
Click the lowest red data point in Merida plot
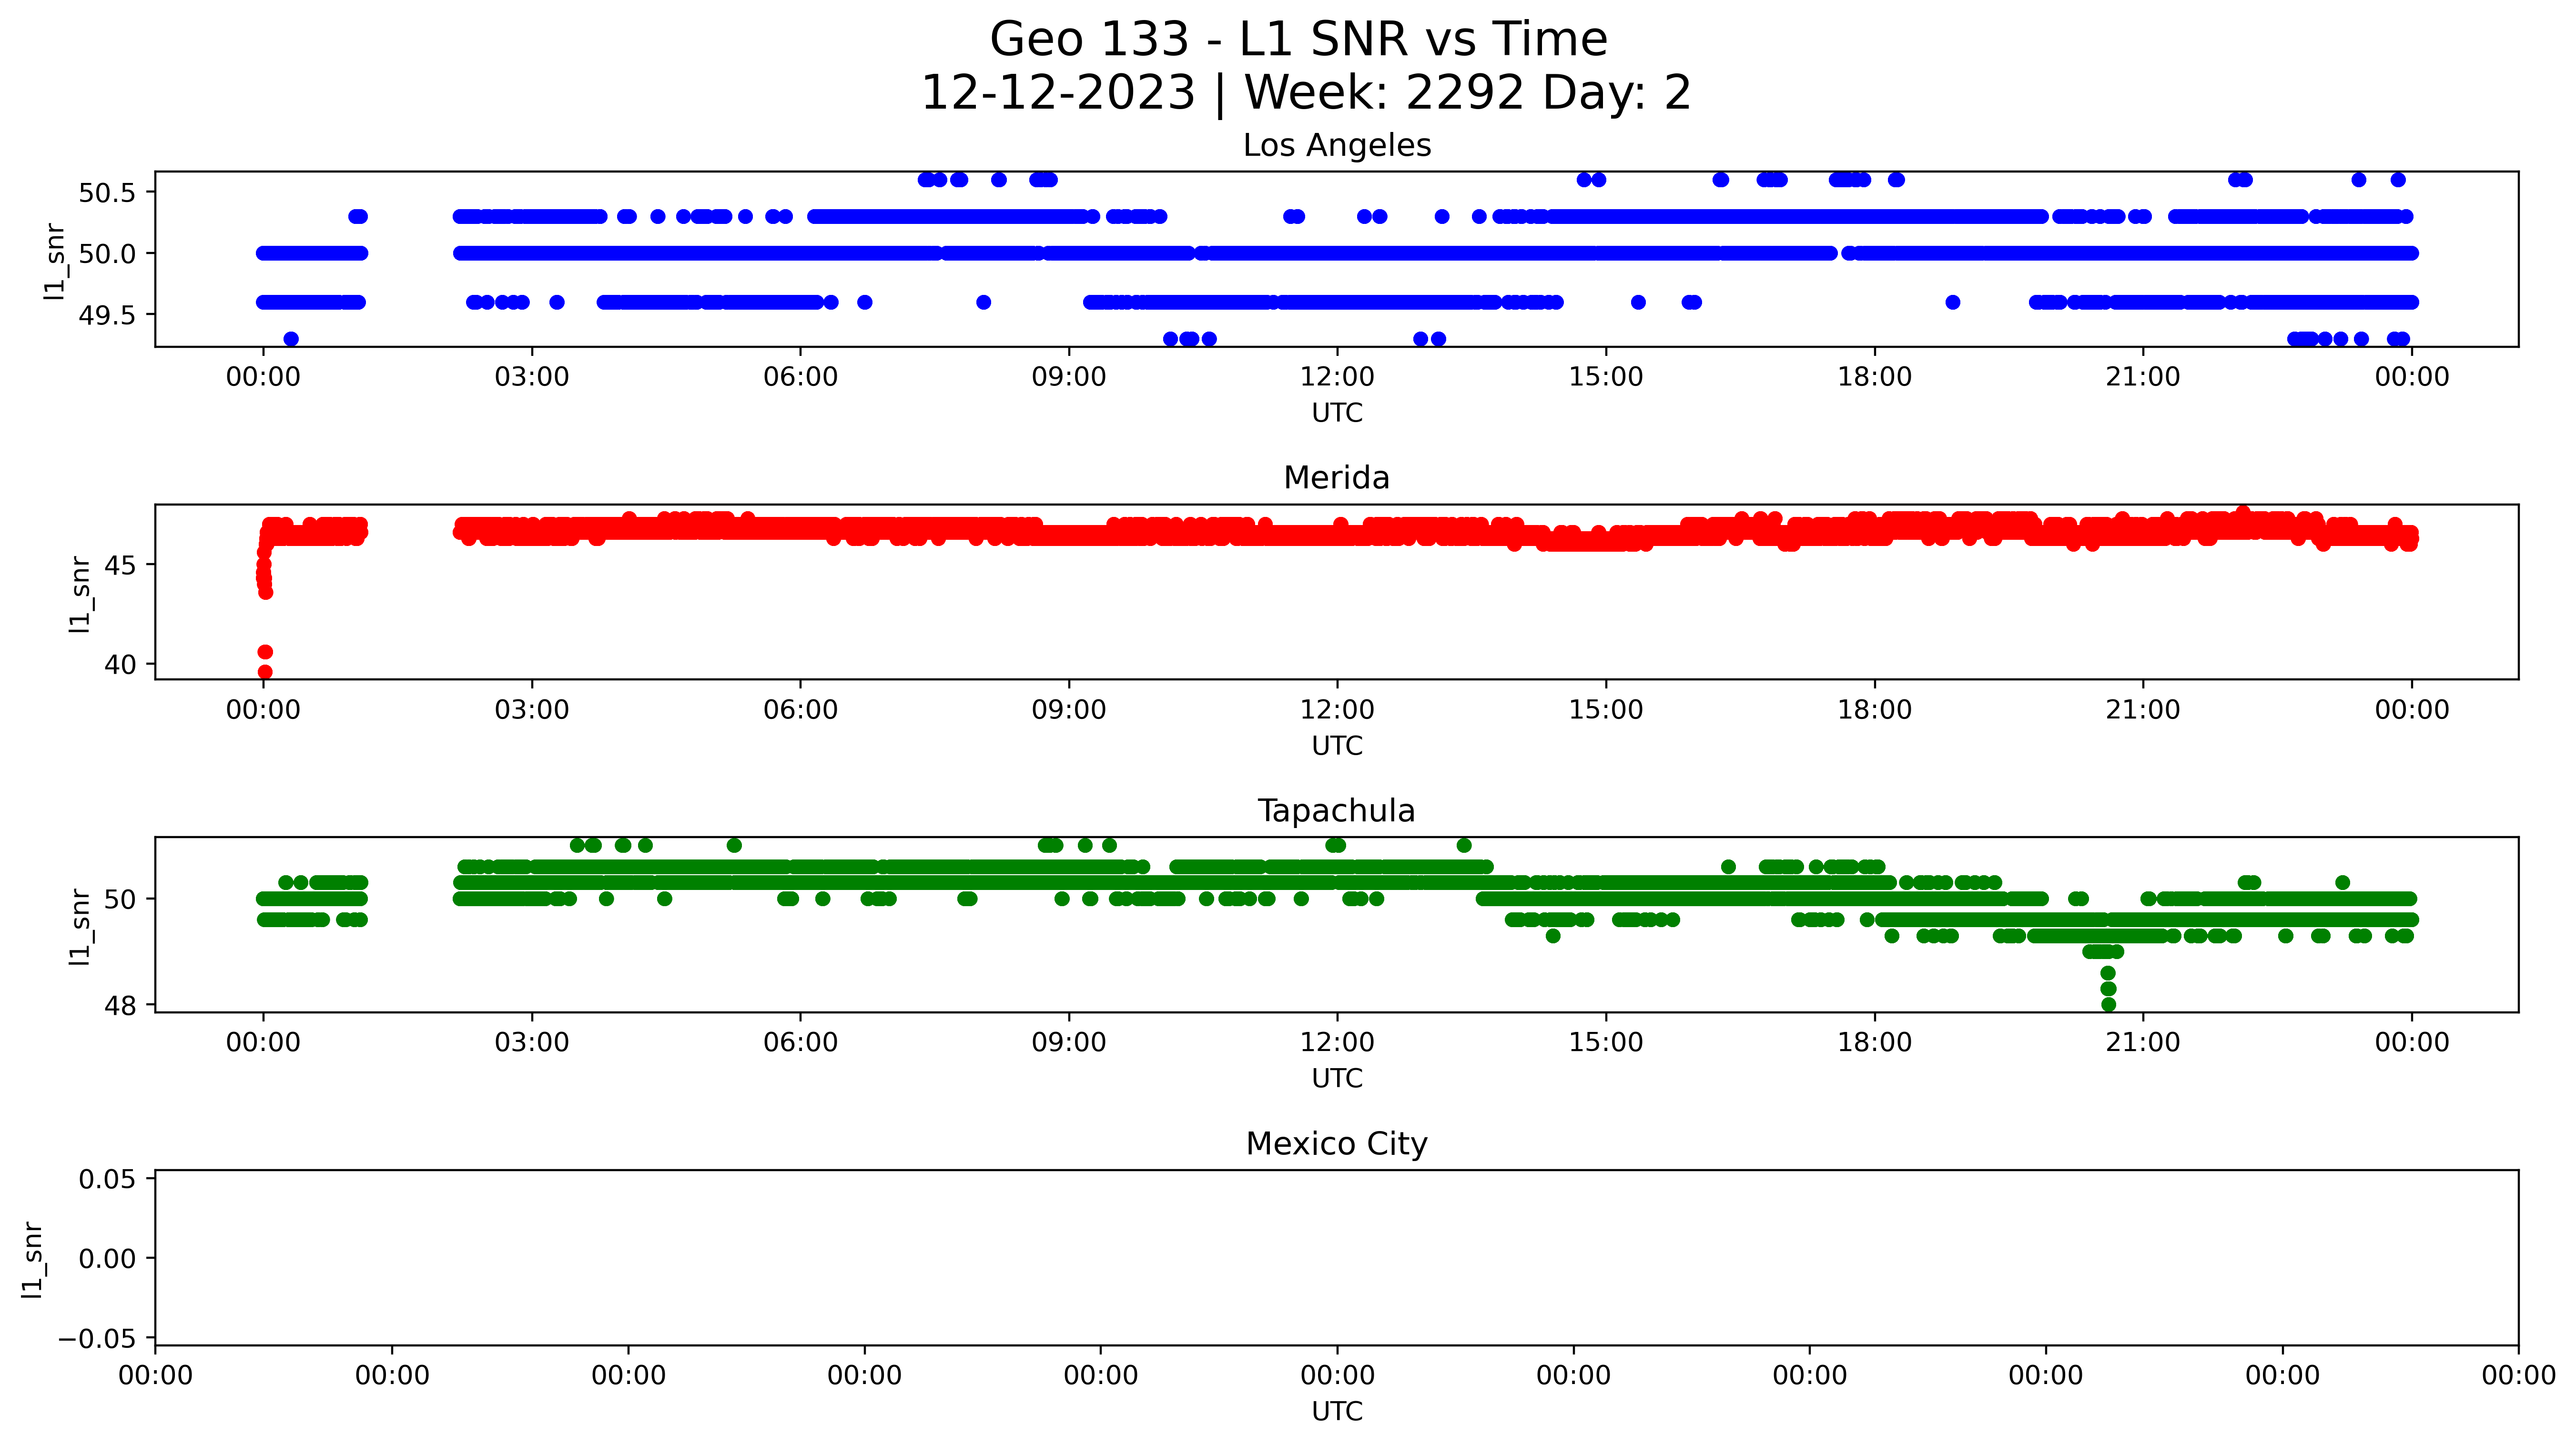click(x=265, y=672)
